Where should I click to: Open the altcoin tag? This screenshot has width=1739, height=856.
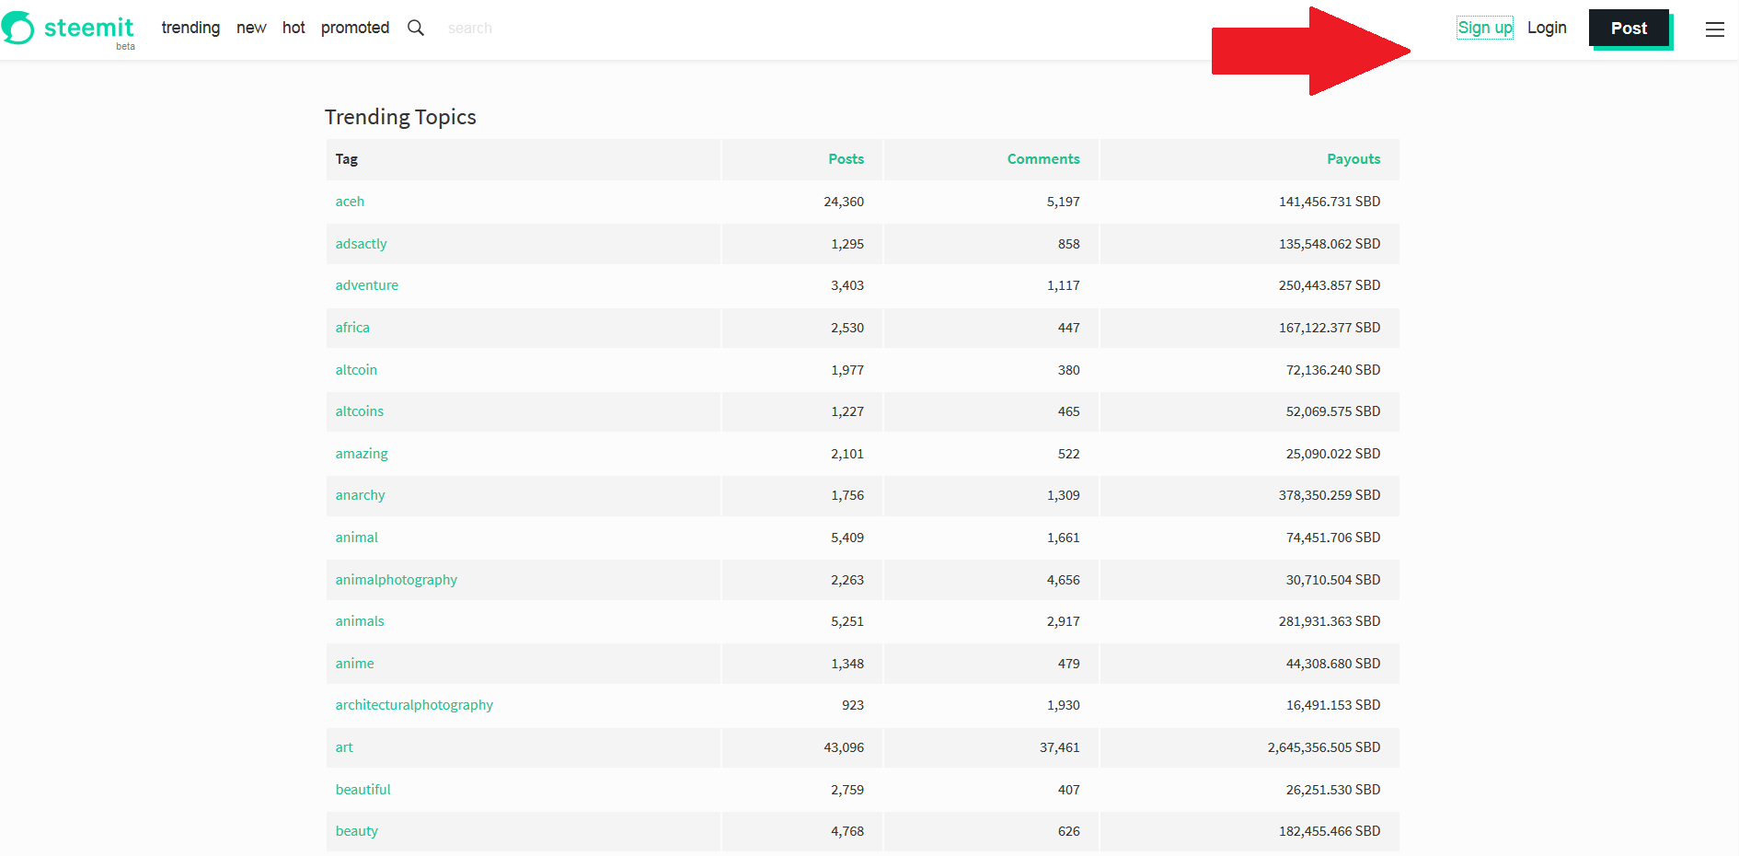[x=356, y=370]
